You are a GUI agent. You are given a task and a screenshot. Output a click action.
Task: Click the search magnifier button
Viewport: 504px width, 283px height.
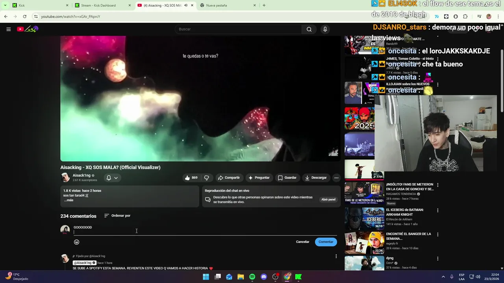[309, 29]
